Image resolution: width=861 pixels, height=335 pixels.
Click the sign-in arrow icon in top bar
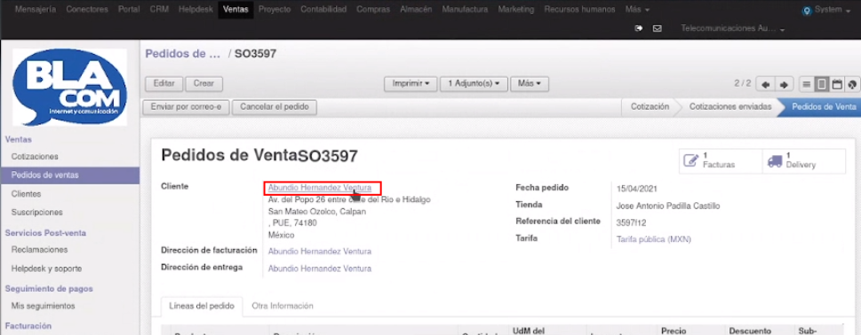point(639,28)
